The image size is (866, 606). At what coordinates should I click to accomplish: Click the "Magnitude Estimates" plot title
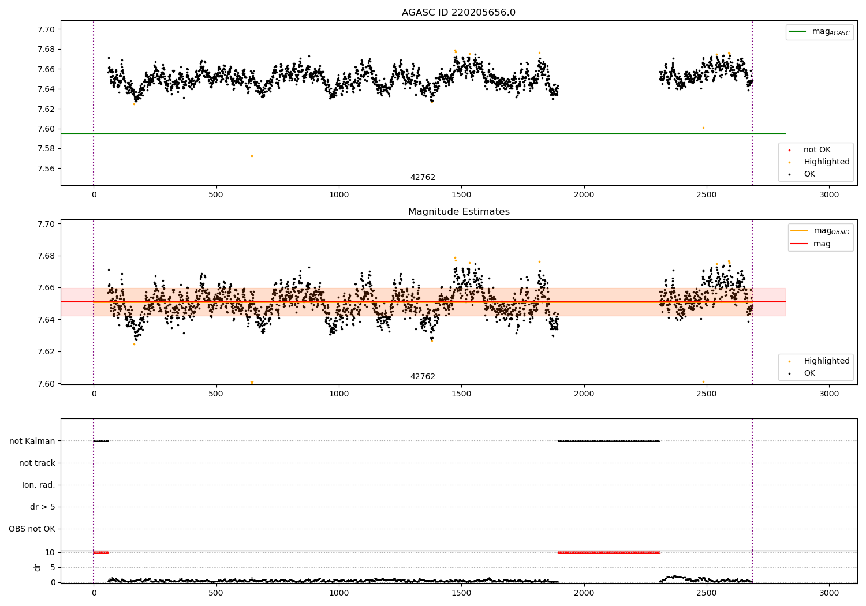pos(458,212)
